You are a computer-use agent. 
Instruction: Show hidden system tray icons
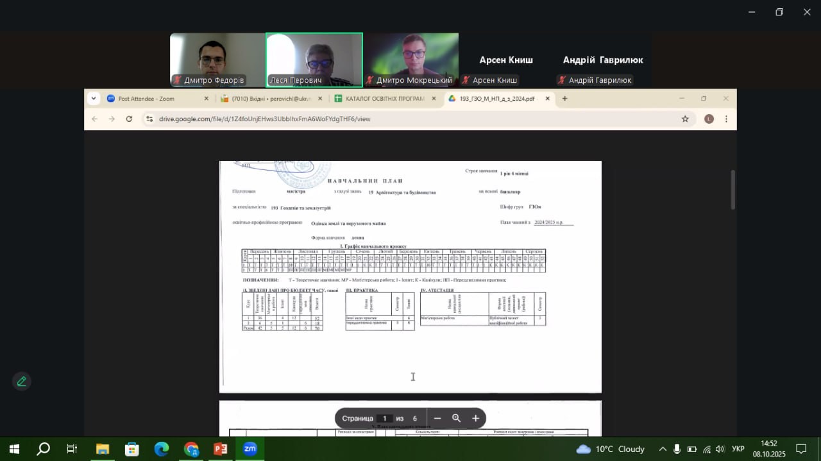[x=663, y=449]
